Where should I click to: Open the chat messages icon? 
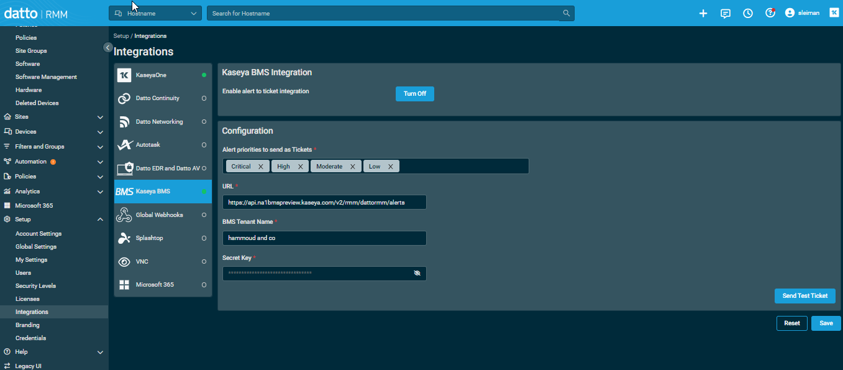pyautogui.click(x=725, y=13)
